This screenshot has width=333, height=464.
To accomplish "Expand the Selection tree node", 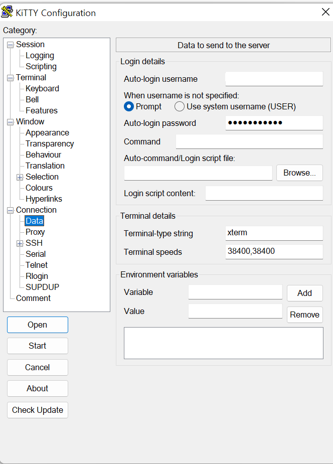I will pos(20,177).
